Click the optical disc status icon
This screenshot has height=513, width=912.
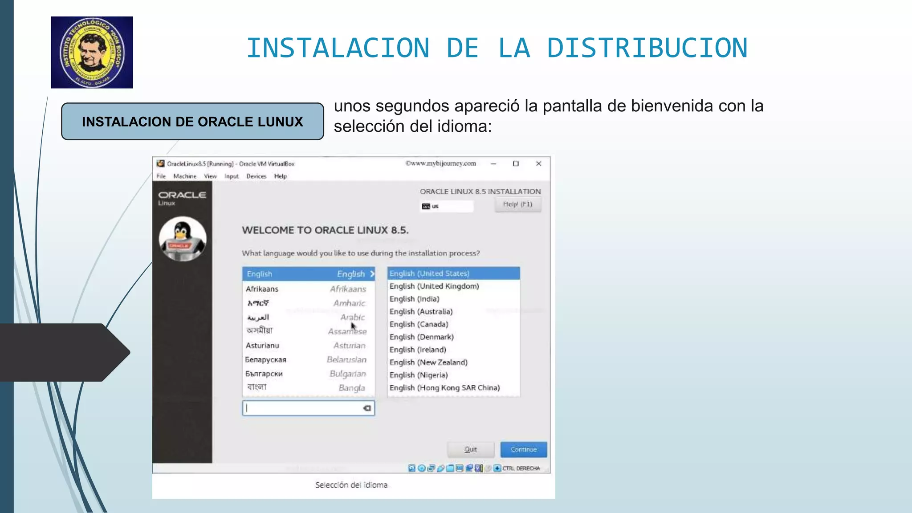pyautogui.click(x=422, y=468)
